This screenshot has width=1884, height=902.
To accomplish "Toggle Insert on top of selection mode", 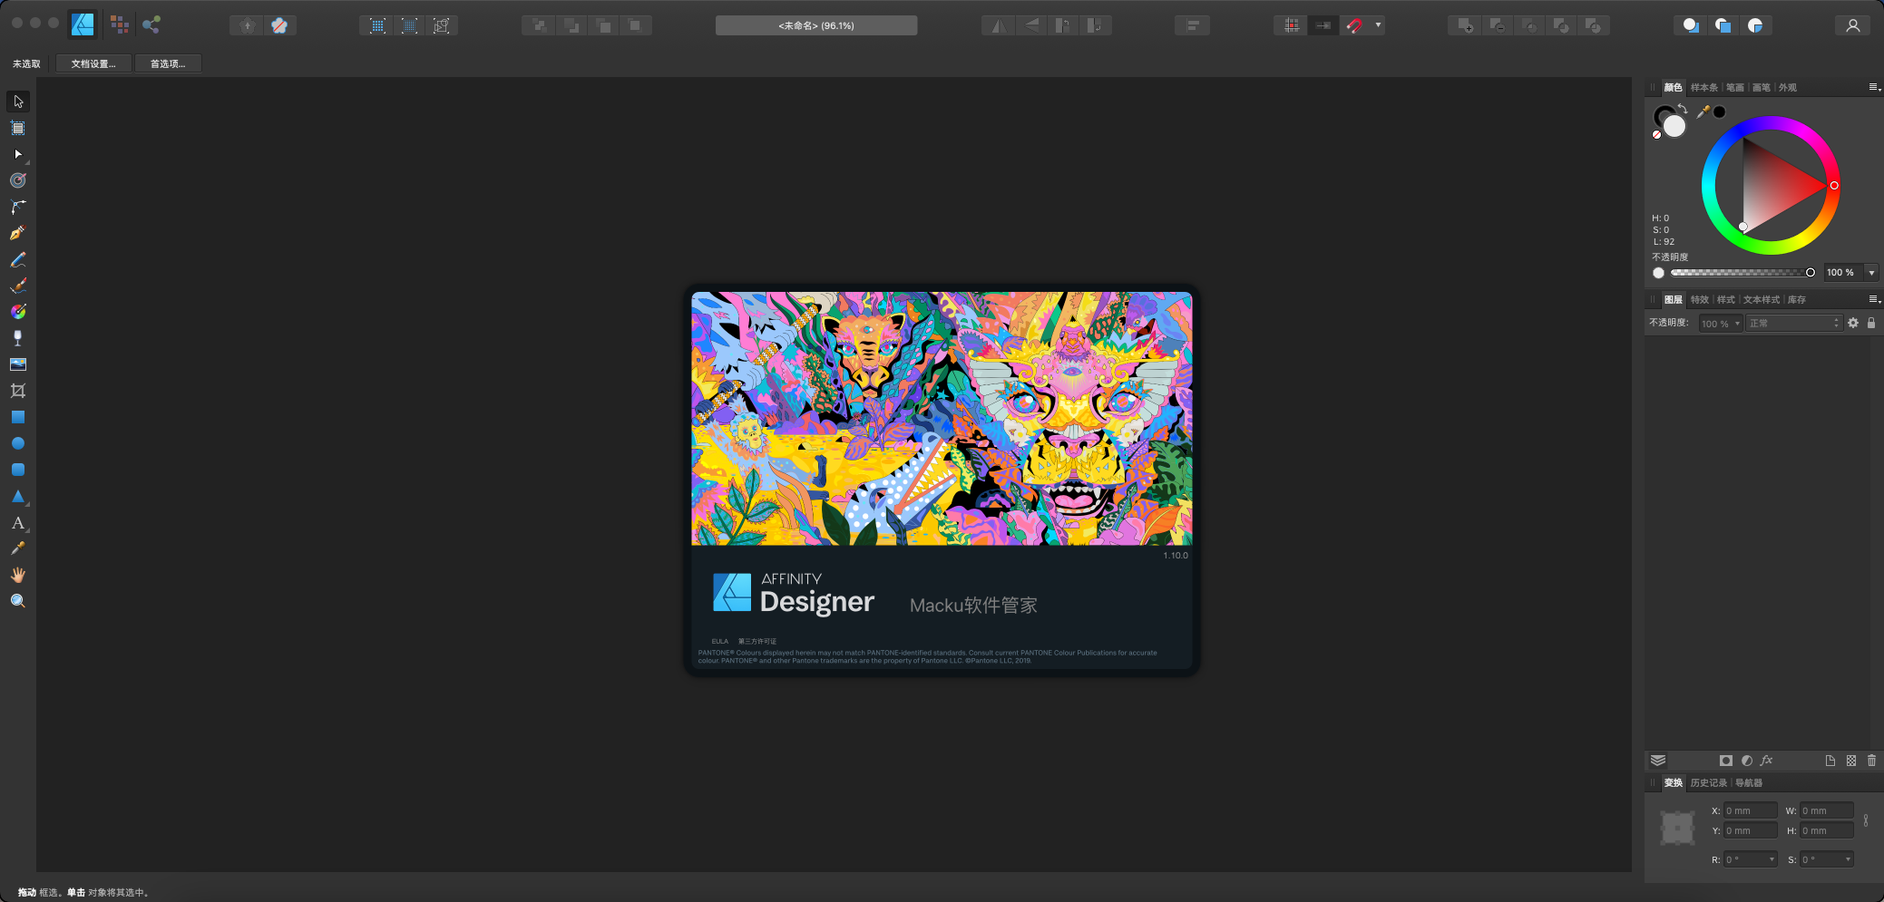I will pos(1723,25).
